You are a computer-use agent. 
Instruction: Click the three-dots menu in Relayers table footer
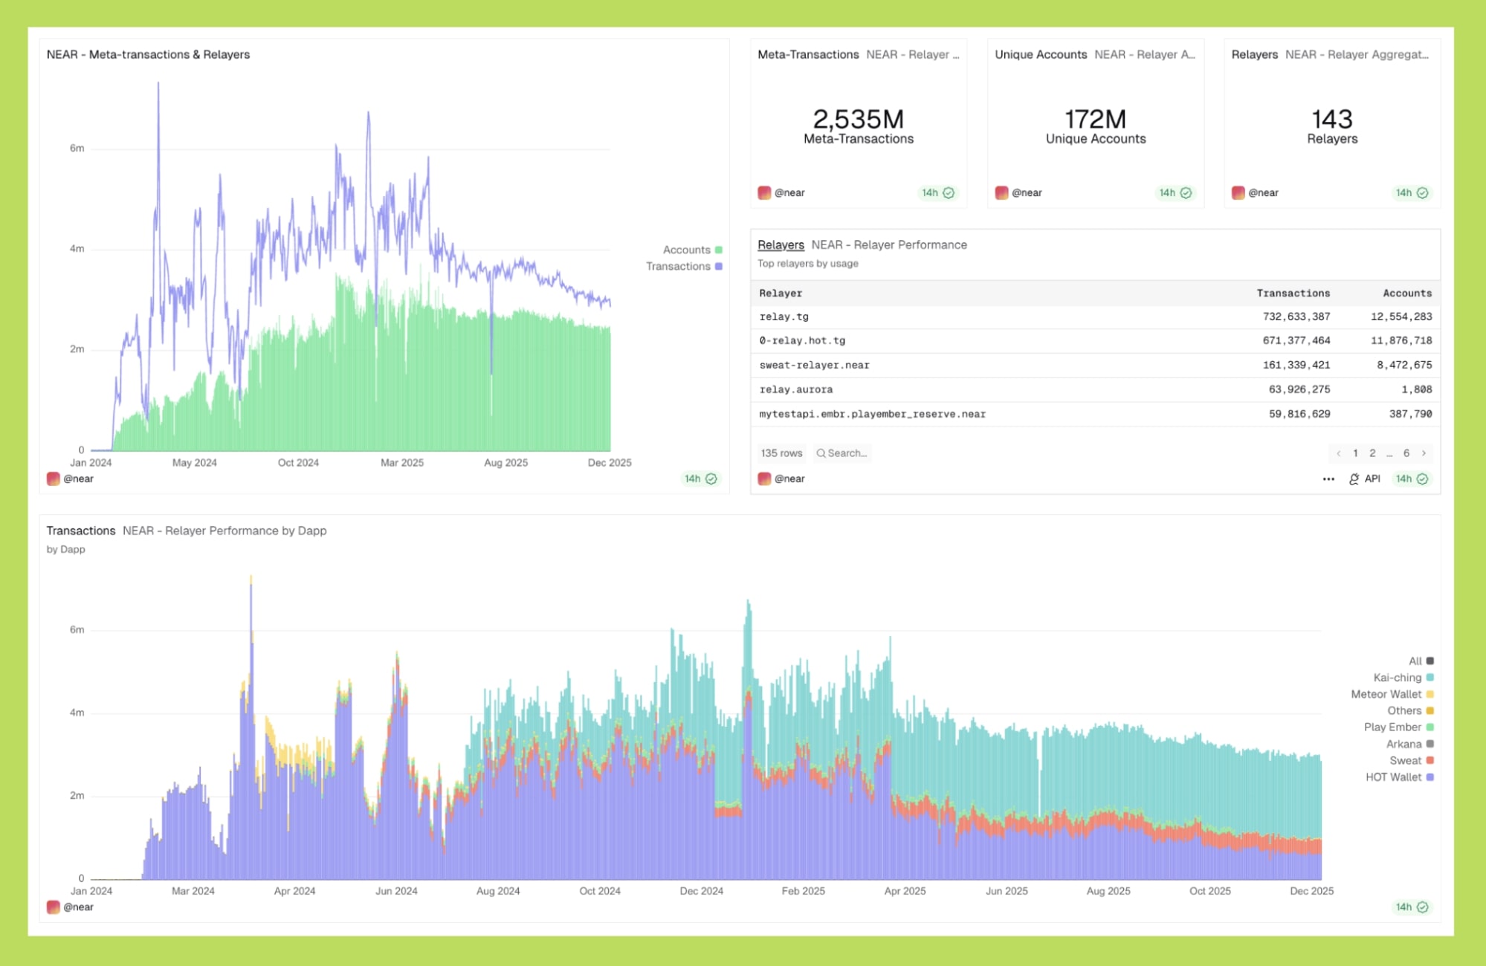coord(1328,479)
